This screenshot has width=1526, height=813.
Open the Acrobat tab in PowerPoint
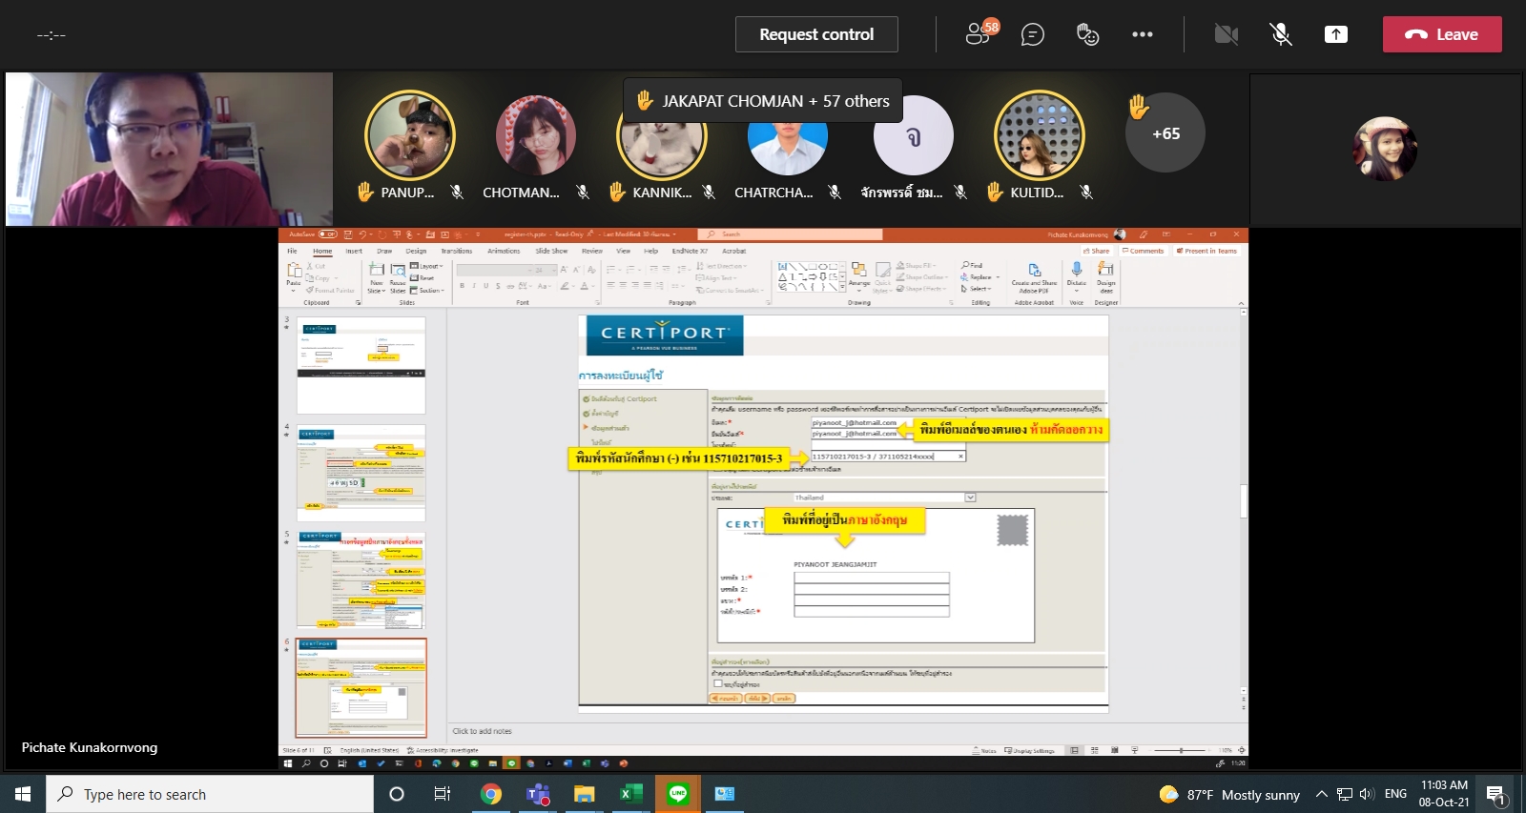click(x=734, y=252)
